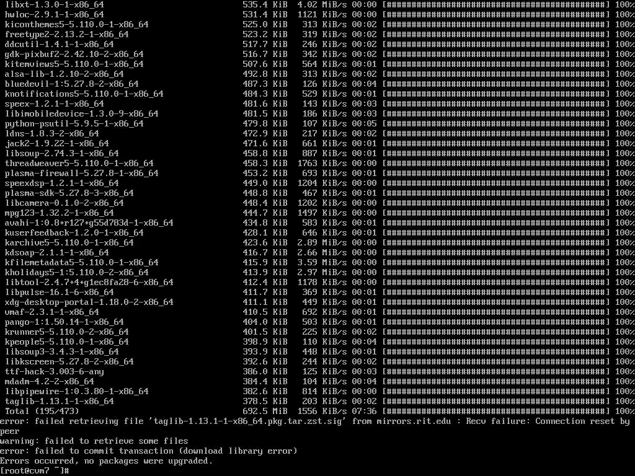635x476 pixels.
Task: Click the bluedevil-1:5.27.8-2 package name
Action: [72, 84]
